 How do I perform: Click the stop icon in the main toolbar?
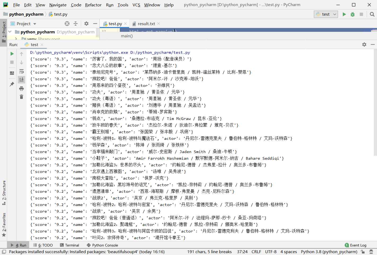coord(361,14)
